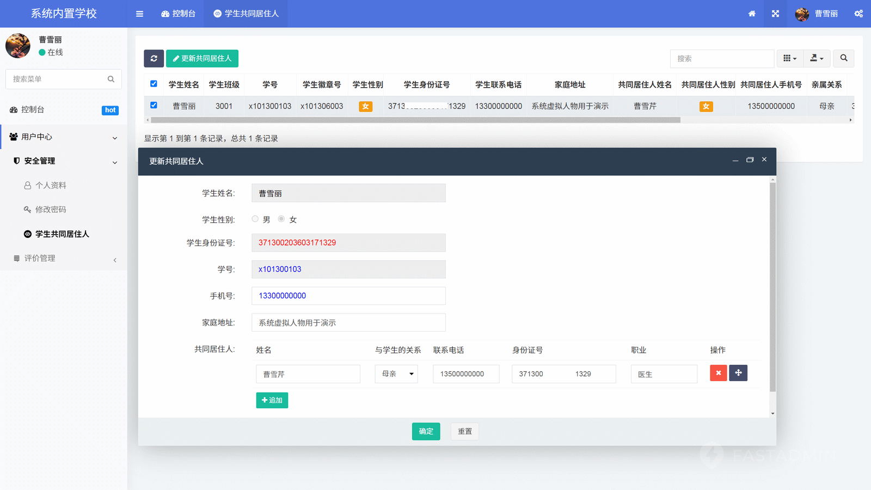Open the column visibility dropdown

tap(789, 58)
